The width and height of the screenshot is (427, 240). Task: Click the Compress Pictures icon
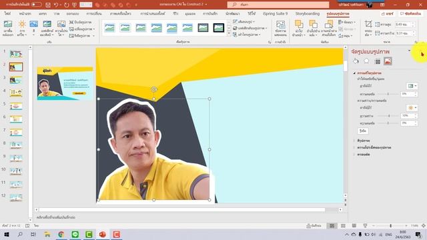71,22
